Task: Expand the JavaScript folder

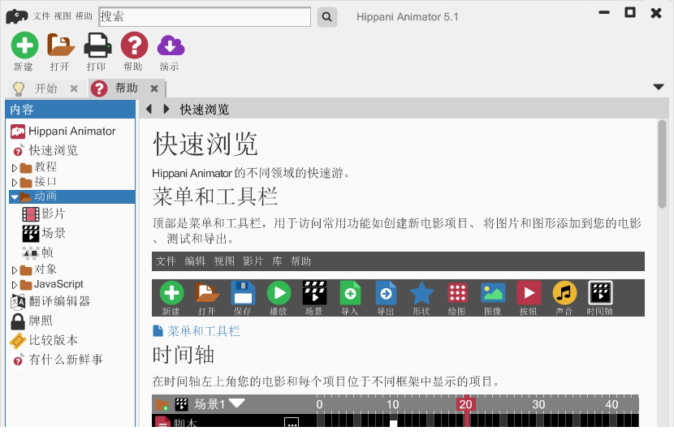Action: [x=15, y=285]
